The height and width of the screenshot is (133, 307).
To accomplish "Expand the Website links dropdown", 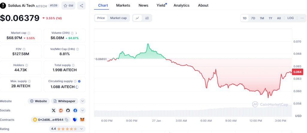I will [x=82, y=101].
